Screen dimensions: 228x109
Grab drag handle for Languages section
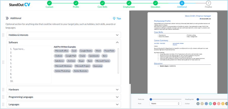coord(3,104)
